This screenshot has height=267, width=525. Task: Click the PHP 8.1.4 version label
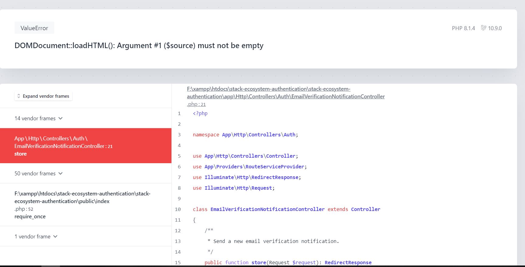(x=463, y=28)
